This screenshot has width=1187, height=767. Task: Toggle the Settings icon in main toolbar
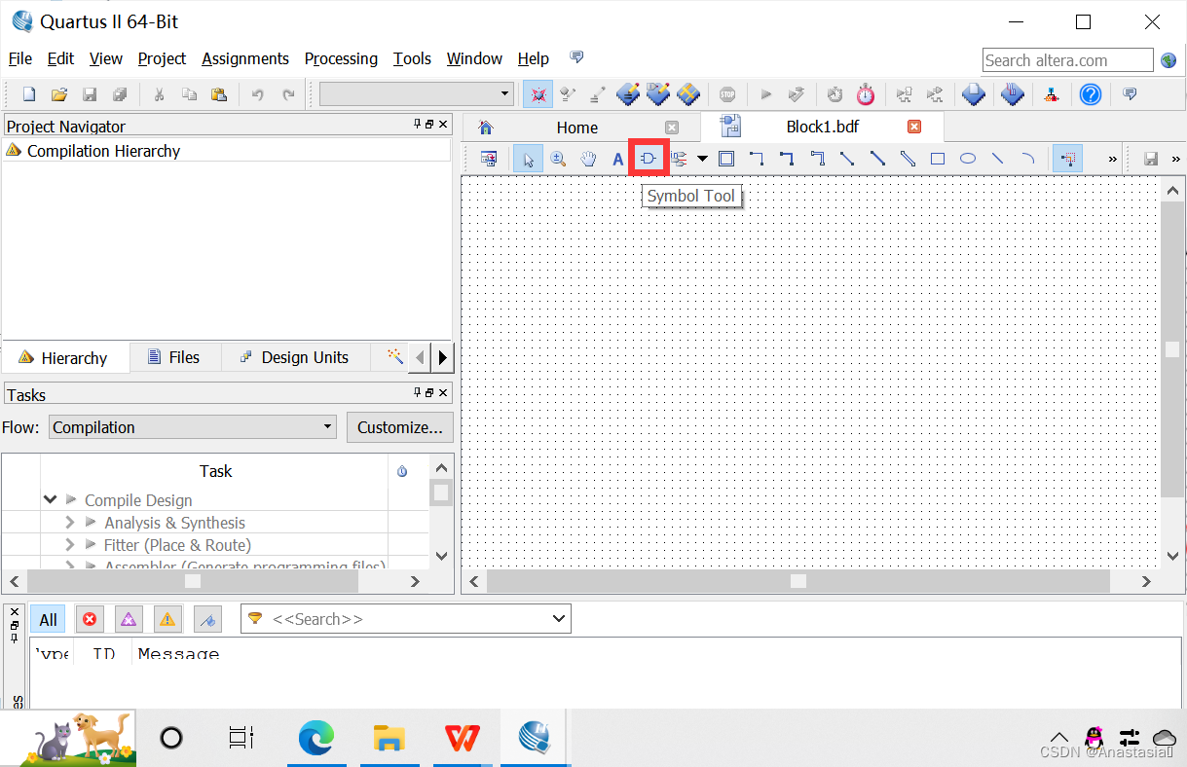[x=538, y=94]
